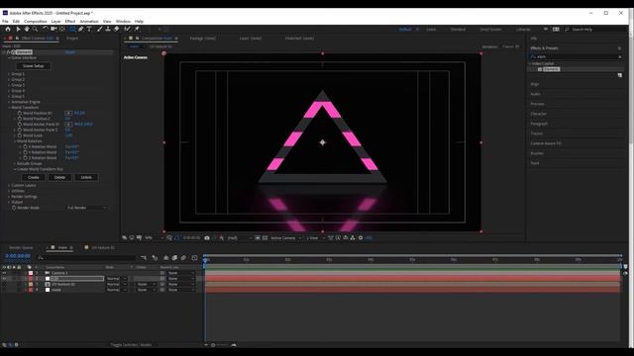Open the viewer resolution (Half) dropdown
This screenshot has width=634, height=356.
239,238
